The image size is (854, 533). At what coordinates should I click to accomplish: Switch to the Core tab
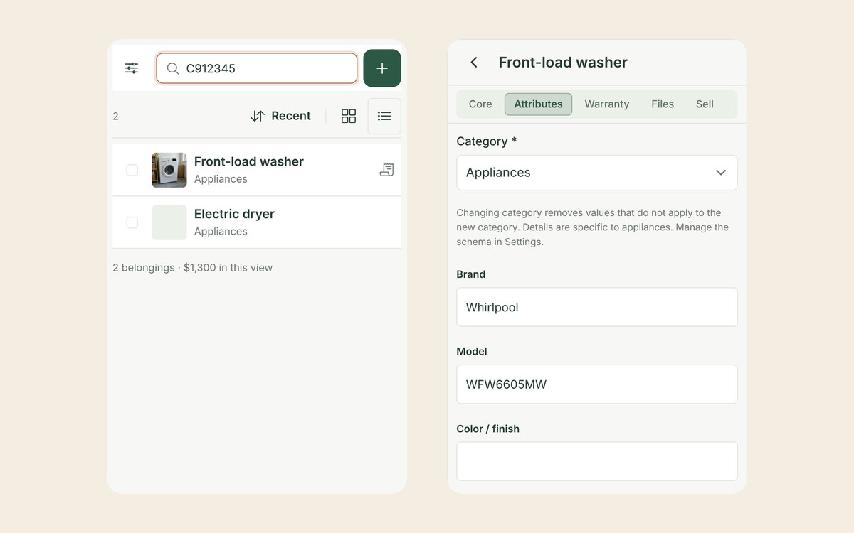tap(480, 104)
